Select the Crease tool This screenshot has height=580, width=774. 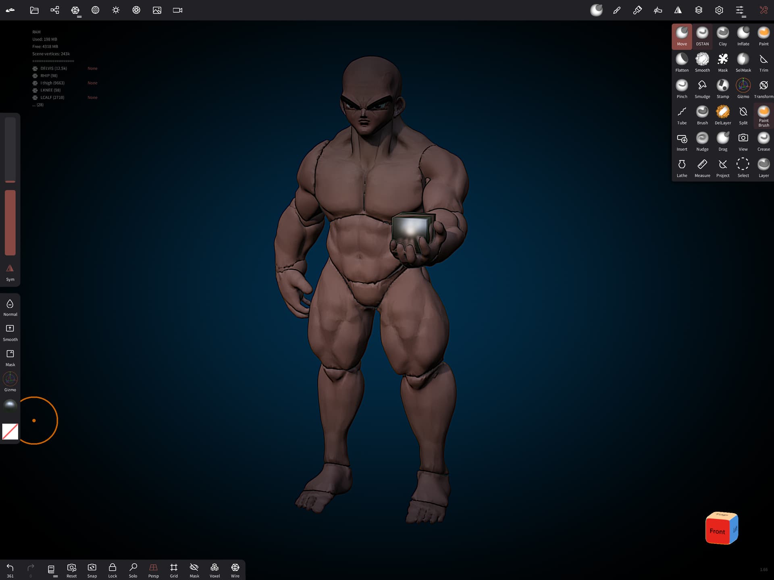[x=763, y=141]
